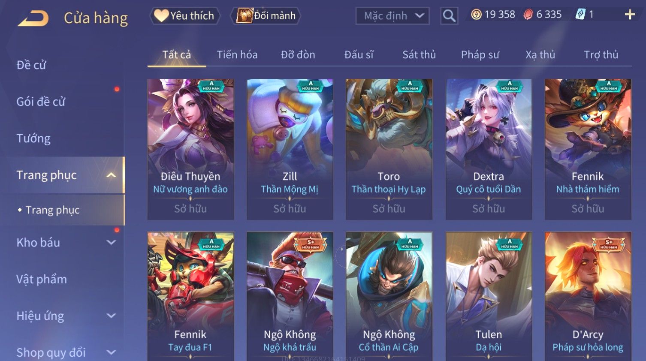
Task: Switch to the Sát thủ tab
Action: pyautogui.click(x=419, y=55)
